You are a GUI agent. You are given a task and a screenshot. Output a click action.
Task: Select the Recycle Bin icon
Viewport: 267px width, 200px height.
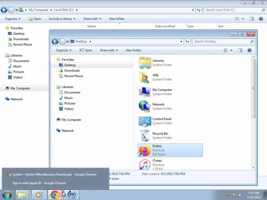pyautogui.click(x=145, y=136)
